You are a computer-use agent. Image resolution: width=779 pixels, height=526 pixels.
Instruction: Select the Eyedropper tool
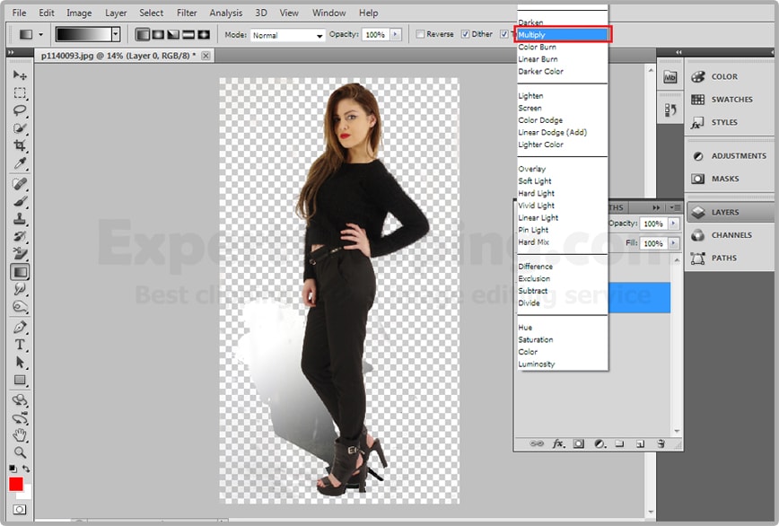[x=20, y=164]
